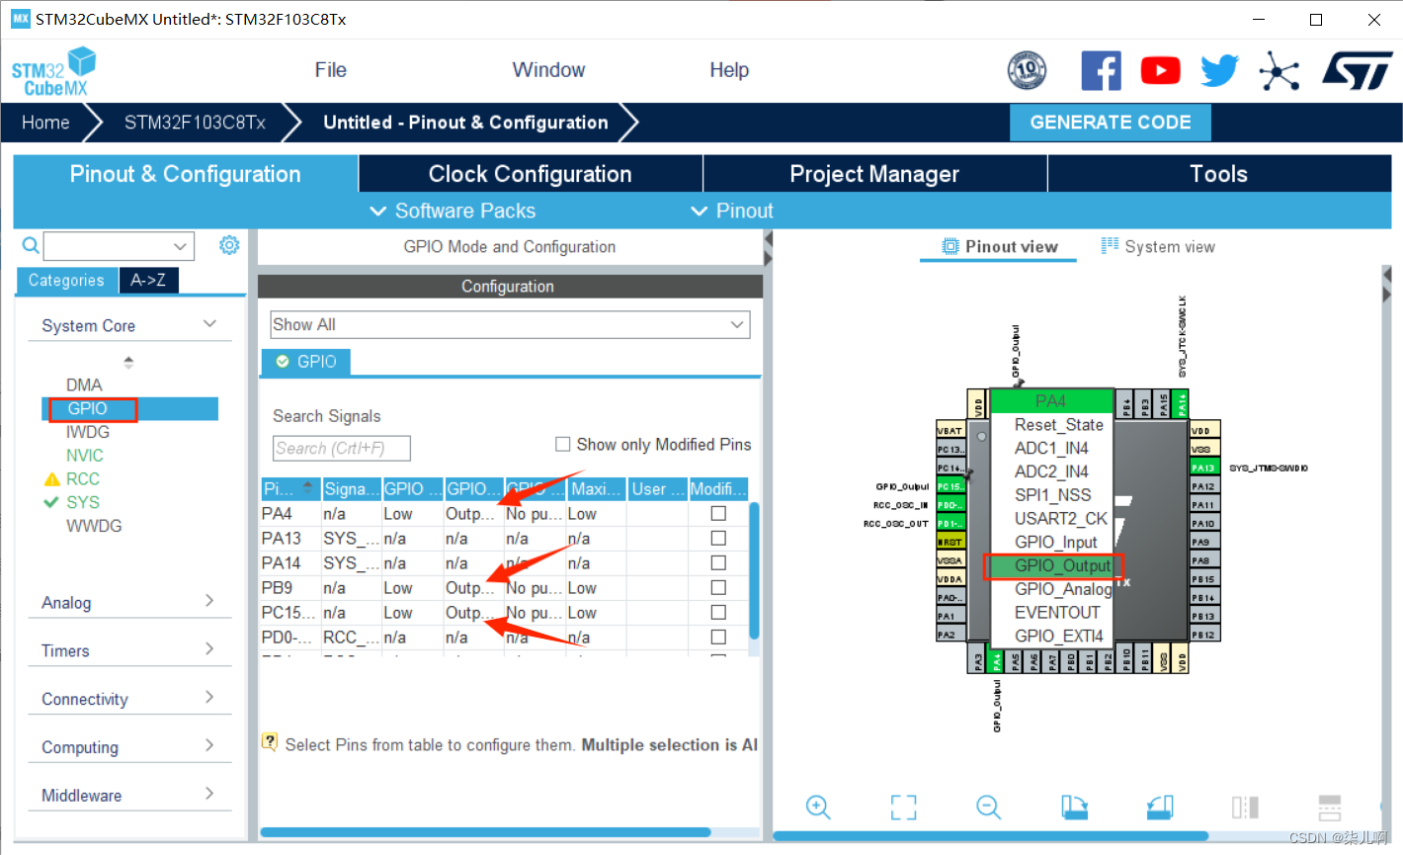Zoom out of the chip pinout view
Viewport: 1403px width, 855px height.
pyautogui.click(x=989, y=807)
